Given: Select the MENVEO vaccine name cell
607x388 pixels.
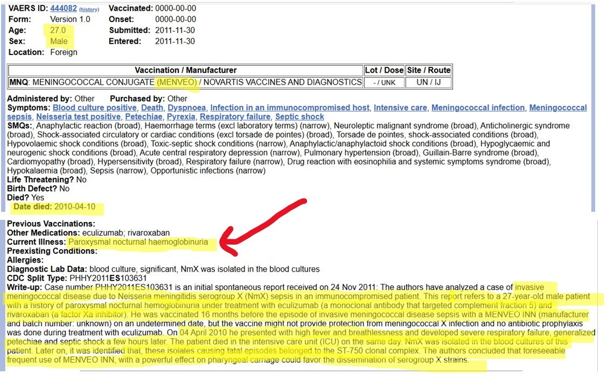Looking at the screenshot, I should pyautogui.click(x=185, y=82).
